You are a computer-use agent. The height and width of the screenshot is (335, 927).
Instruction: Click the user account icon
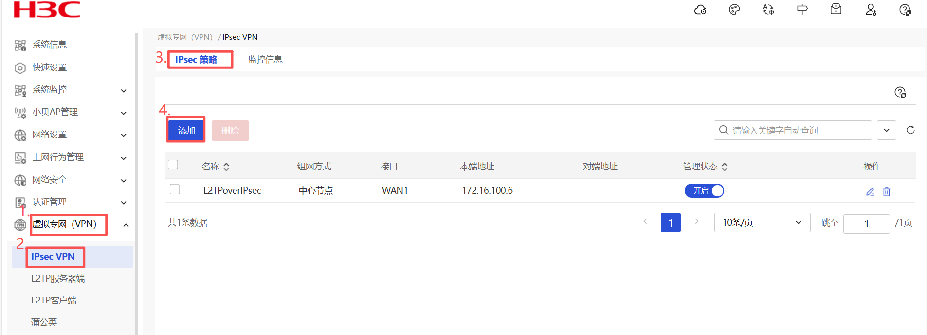[x=871, y=10]
